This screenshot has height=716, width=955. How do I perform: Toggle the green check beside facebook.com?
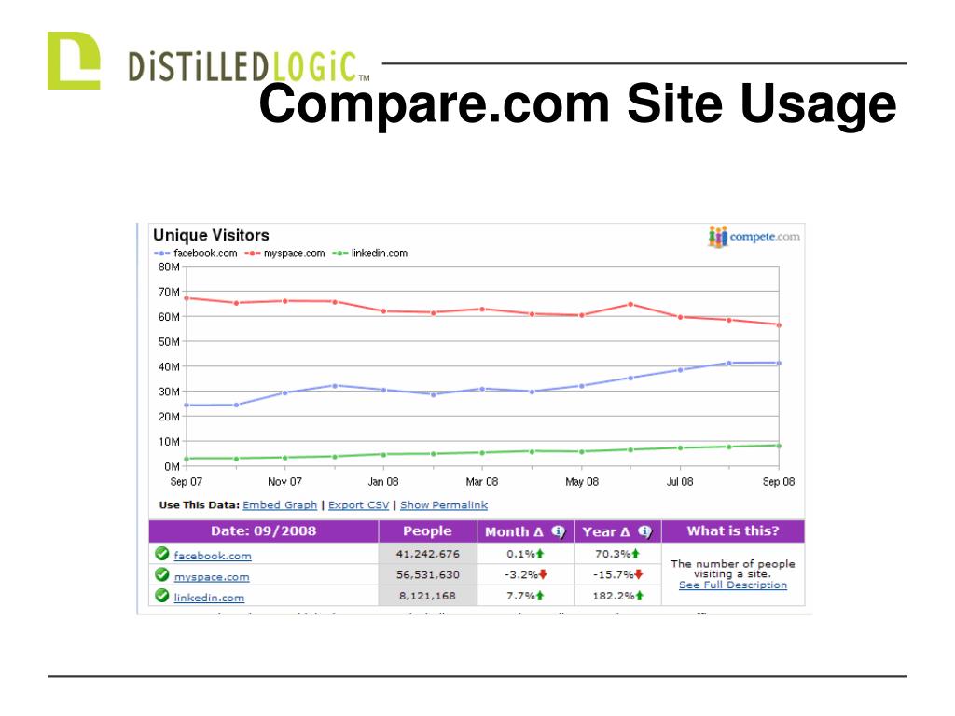(162, 554)
